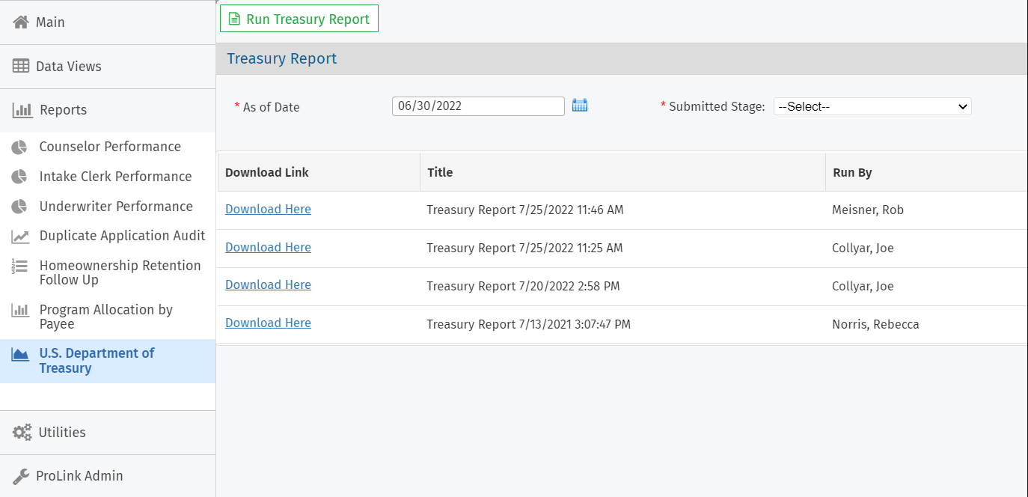Click the Intake Clerk Performance pie icon
Screen dimensions: 1028x497
click(23, 177)
